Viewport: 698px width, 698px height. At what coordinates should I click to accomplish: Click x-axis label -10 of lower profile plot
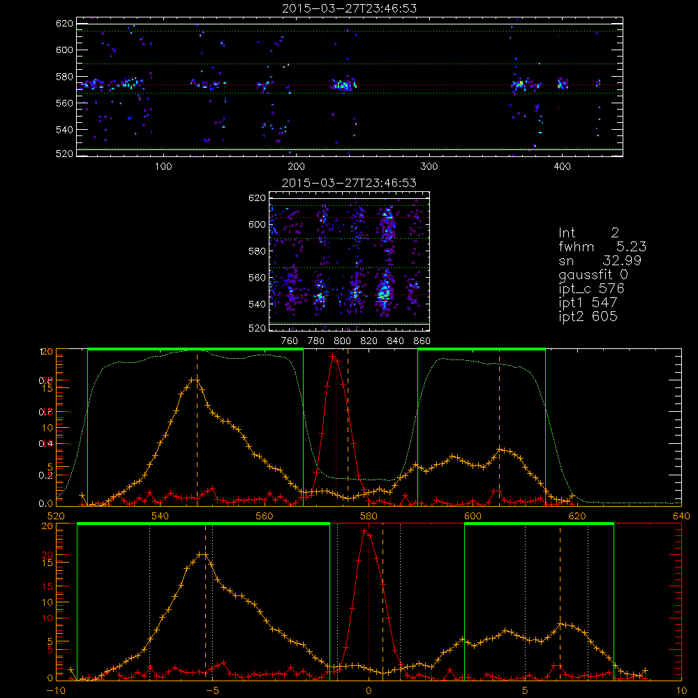click(x=56, y=691)
